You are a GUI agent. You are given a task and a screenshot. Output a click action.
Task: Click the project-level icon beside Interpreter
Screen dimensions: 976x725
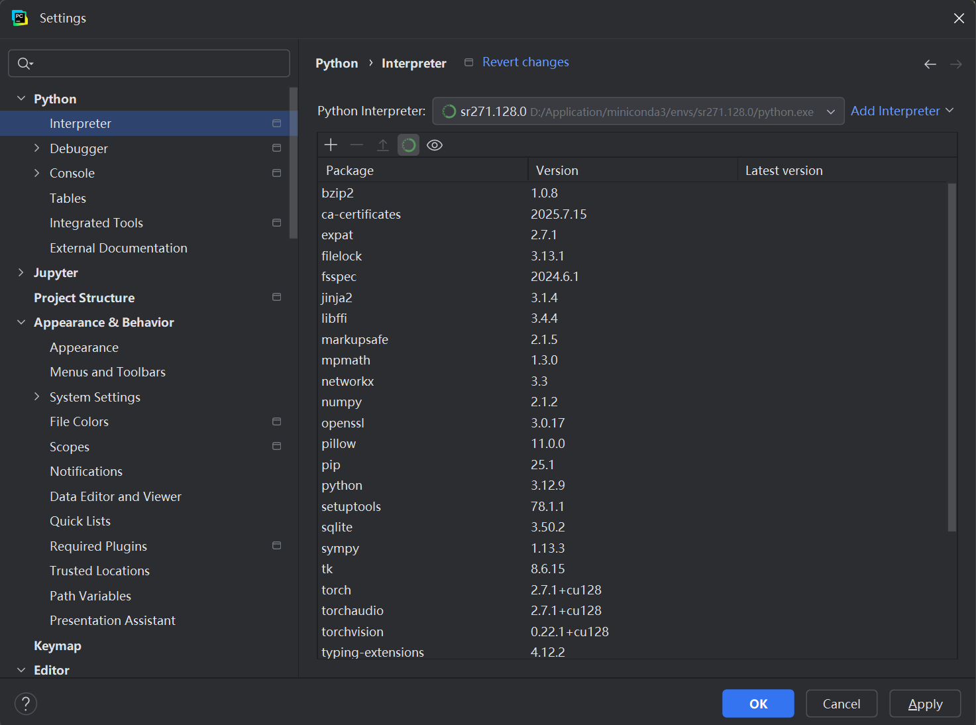tap(276, 123)
